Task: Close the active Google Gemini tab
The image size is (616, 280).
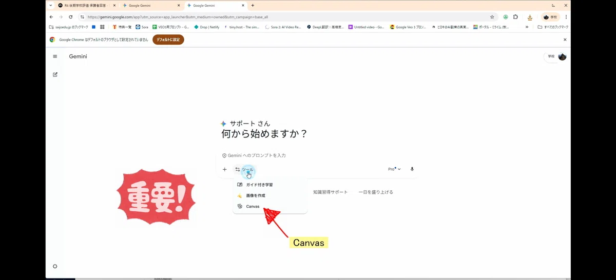Action: (x=242, y=5)
